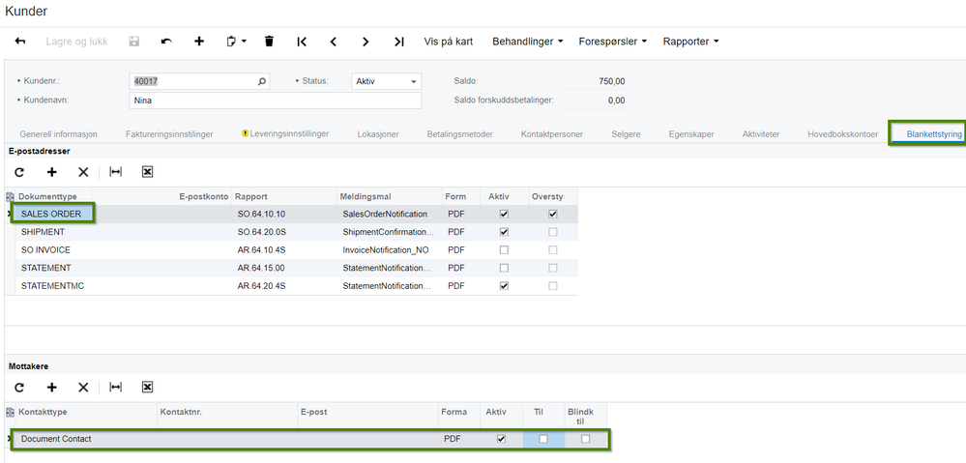
Task: Switch to the Faktureringsinnstillinger tab
Action: [x=169, y=134]
